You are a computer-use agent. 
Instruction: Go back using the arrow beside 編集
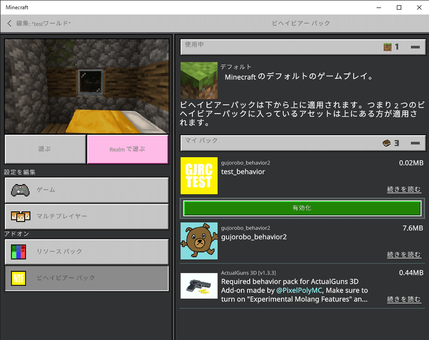[x=9, y=23]
